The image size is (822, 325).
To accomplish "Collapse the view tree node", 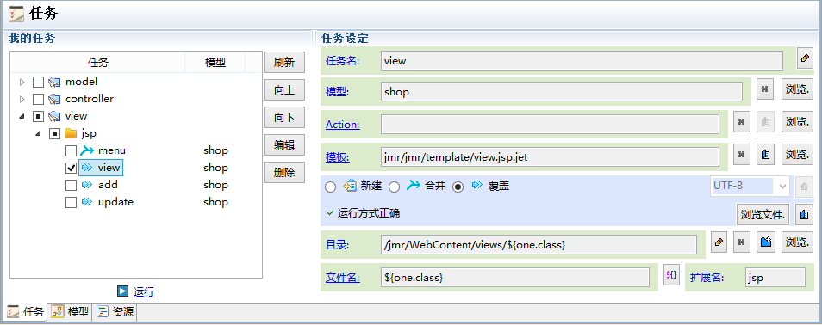I will (22, 116).
